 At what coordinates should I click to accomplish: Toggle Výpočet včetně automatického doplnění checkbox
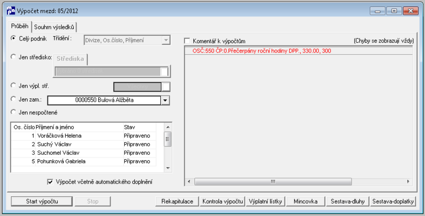coord(50,182)
